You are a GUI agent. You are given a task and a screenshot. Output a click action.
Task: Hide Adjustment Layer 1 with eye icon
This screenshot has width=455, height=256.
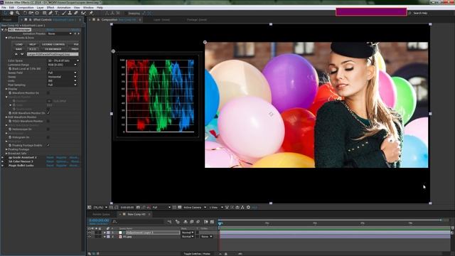[x=90, y=233]
